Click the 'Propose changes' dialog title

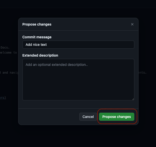click(x=37, y=24)
